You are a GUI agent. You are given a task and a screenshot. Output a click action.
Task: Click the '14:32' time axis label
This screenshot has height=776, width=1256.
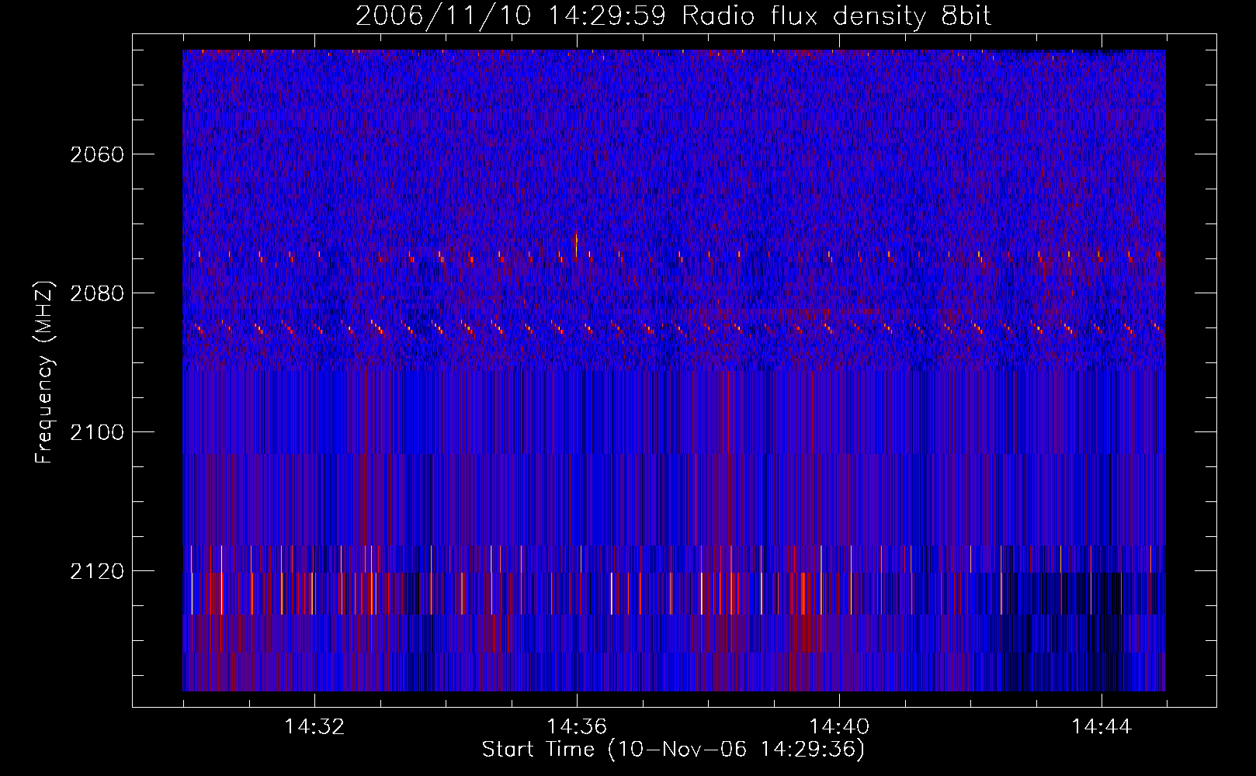pos(314,726)
